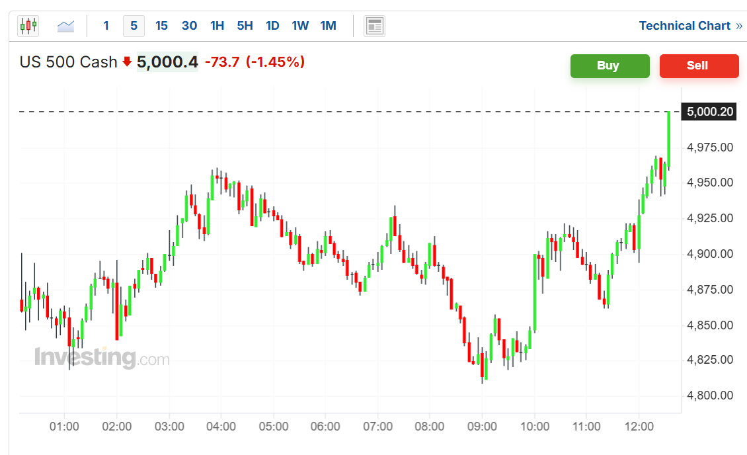The width and height of the screenshot is (747, 455).
Task: Select the 5 minute interval
Action: point(134,26)
